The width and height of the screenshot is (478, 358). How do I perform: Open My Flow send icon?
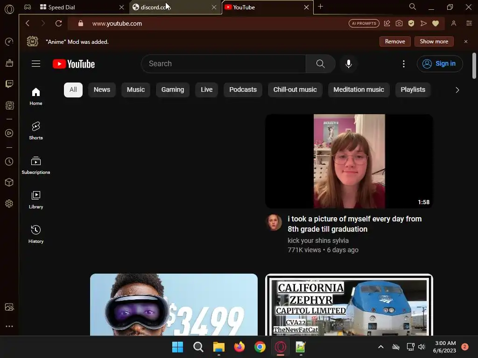[x=423, y=23]
